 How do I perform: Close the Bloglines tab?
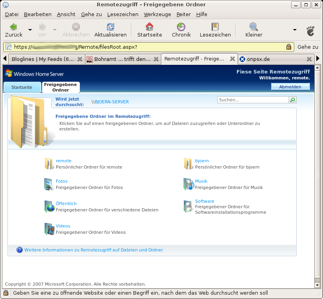(79, 59)
